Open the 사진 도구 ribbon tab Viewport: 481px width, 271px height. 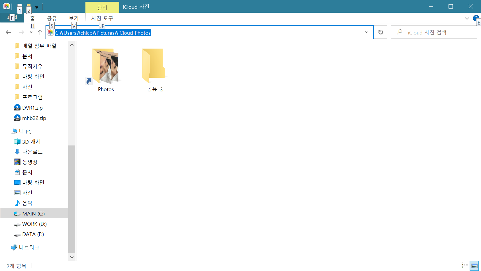102,18
